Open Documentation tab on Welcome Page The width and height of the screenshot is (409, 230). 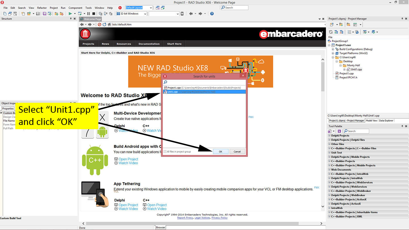[x=149, y=44]
